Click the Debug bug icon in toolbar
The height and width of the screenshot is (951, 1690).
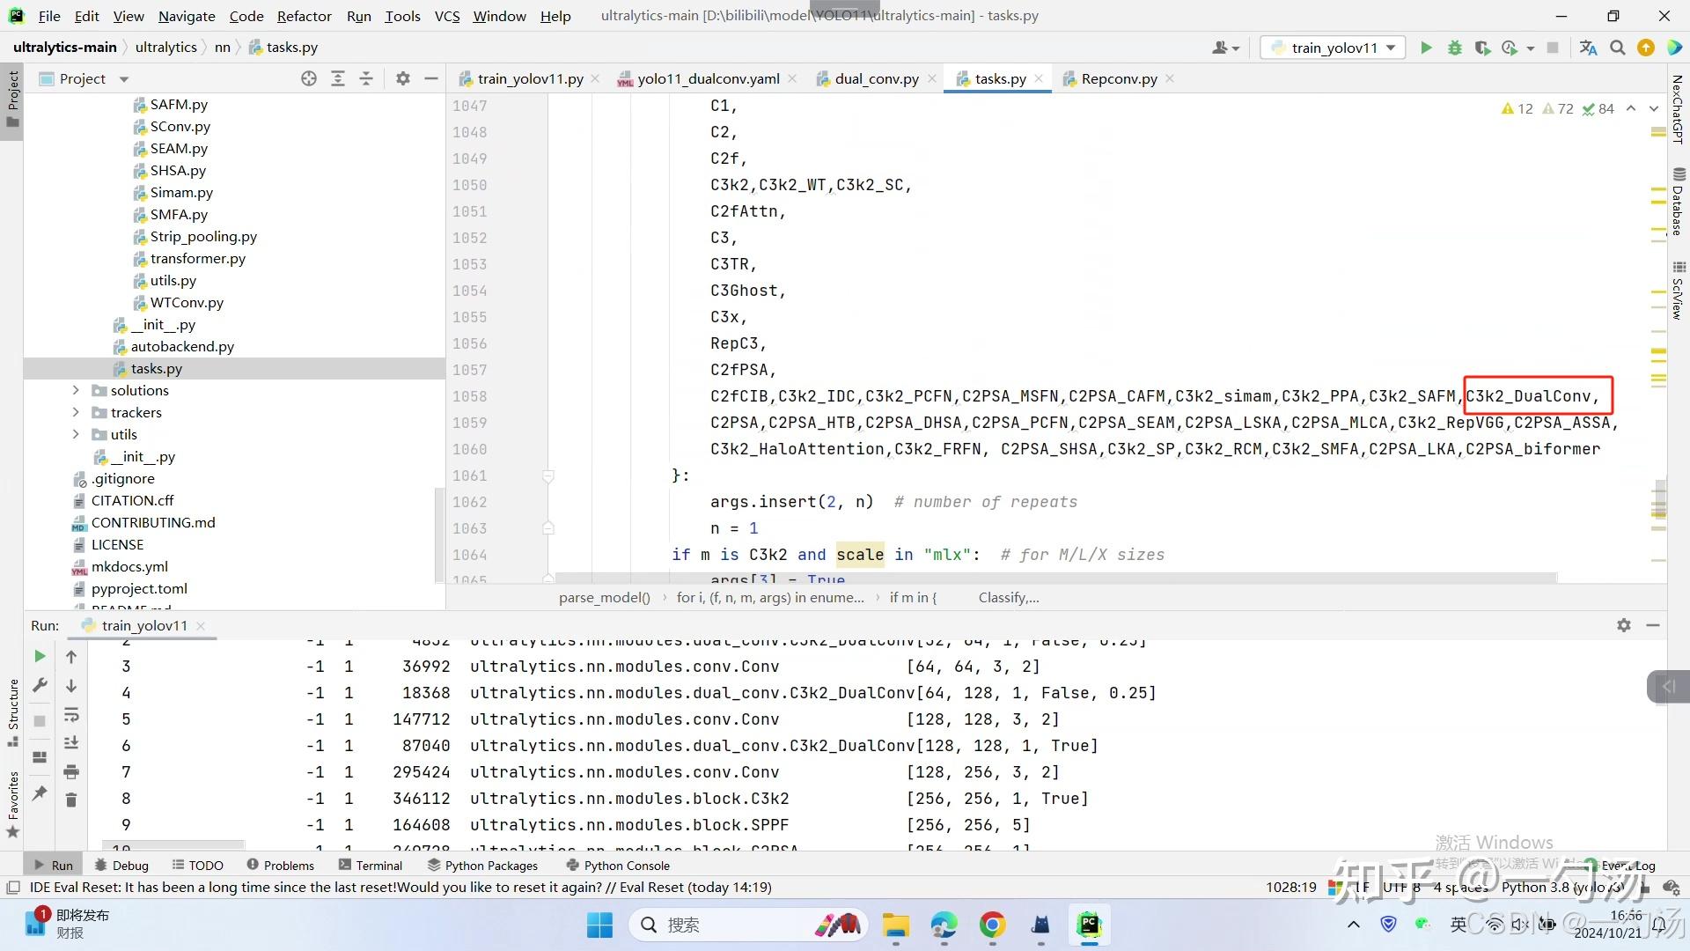coord(1454,48)
